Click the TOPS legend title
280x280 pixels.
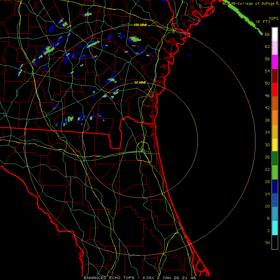tap(273, 18)
